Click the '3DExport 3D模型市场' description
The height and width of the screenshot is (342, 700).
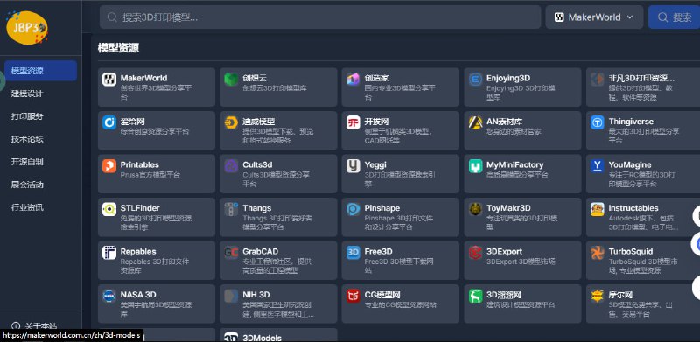pos(521,262)
